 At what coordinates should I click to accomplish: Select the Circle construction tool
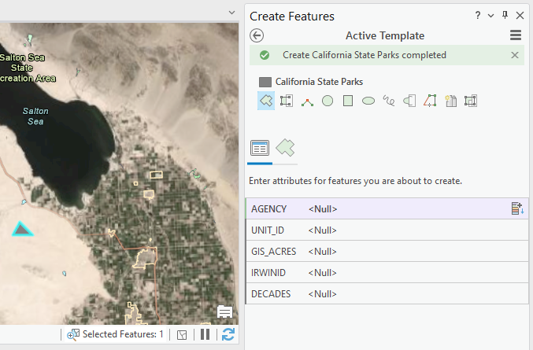click(328, 101)
